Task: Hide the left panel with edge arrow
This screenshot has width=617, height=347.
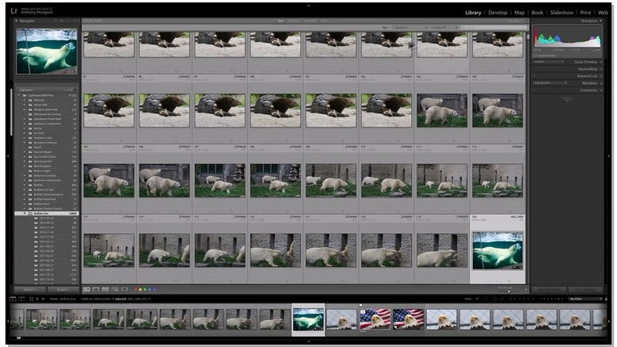Action: 9,155
